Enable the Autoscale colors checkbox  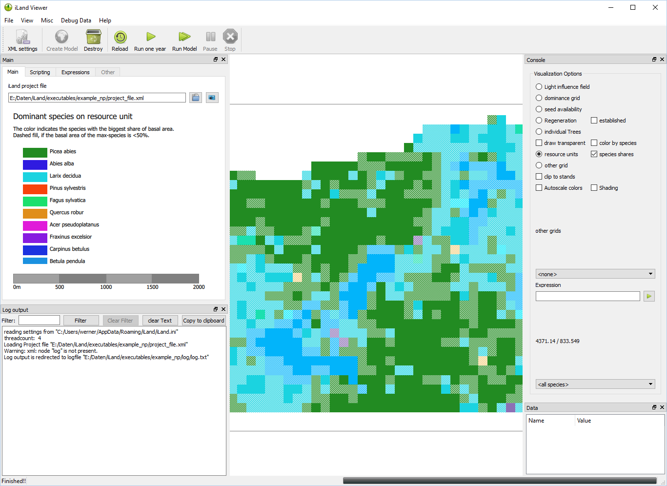click(539, 188)
